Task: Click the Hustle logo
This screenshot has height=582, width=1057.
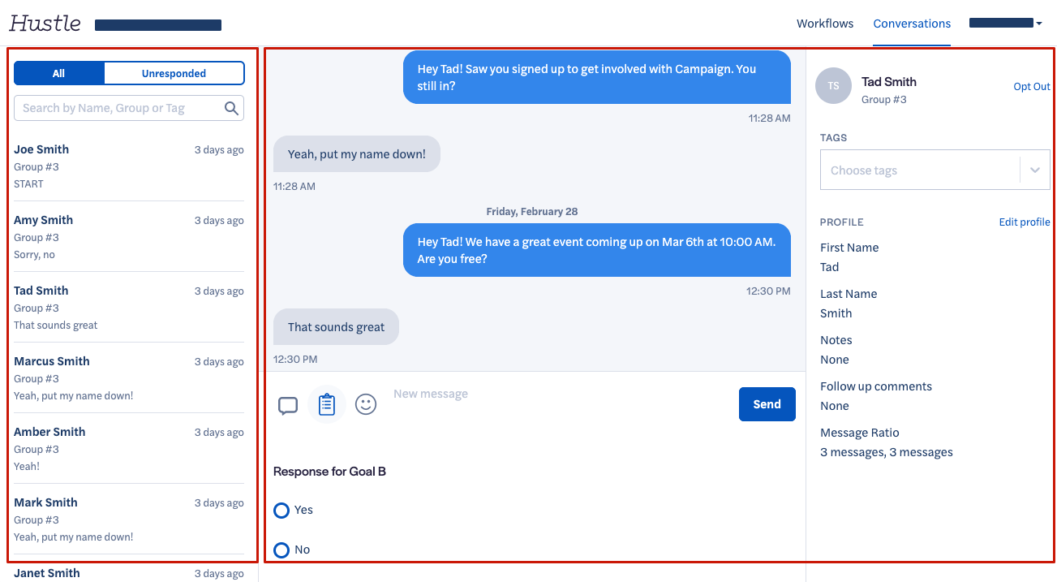Action: point(45,23)
